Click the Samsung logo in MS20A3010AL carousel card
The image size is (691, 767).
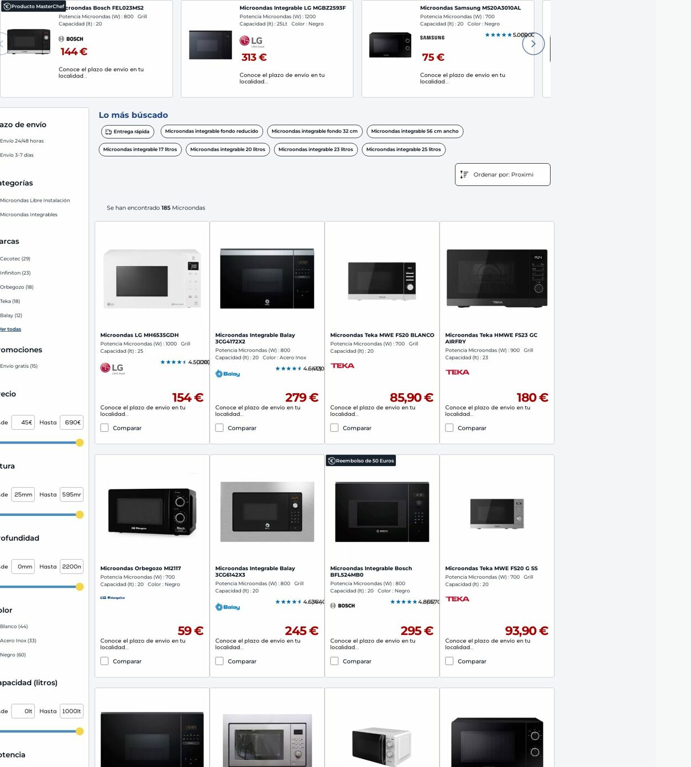(432, 38)
